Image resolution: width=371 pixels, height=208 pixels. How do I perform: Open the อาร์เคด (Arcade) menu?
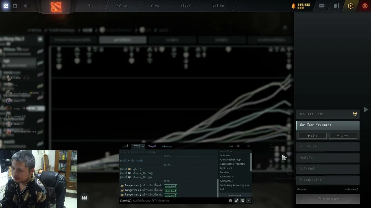(x=218, y=5)
